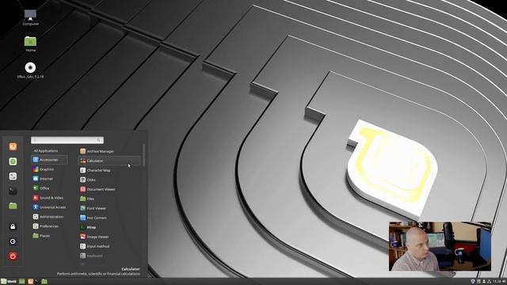Open Files launcher on the panel
507x285 pixels.
(x=44, y=282)
